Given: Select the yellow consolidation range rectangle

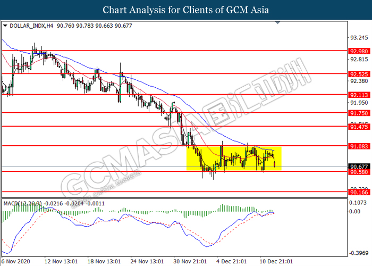Looking at the screenshot, I should click(234, 159).
